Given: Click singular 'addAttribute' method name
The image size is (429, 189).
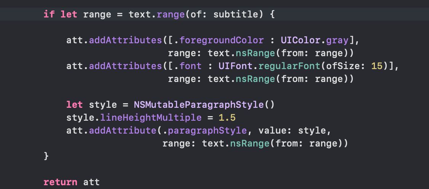Looking at the screenshot, I should click(123, 130).
